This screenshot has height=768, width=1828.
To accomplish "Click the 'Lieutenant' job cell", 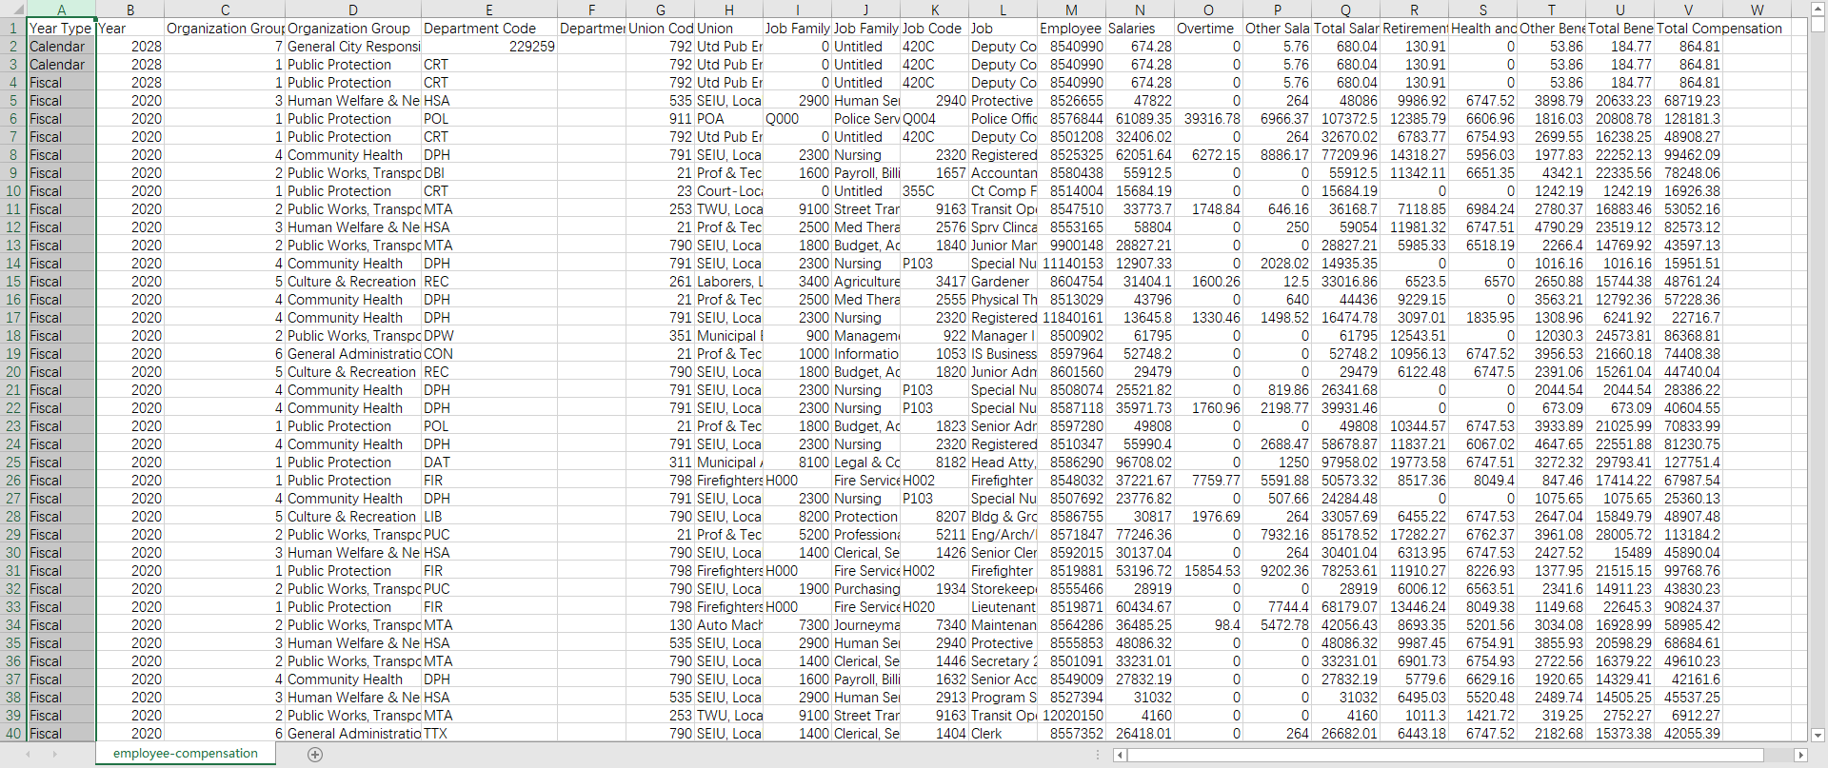I will 1003,607.
